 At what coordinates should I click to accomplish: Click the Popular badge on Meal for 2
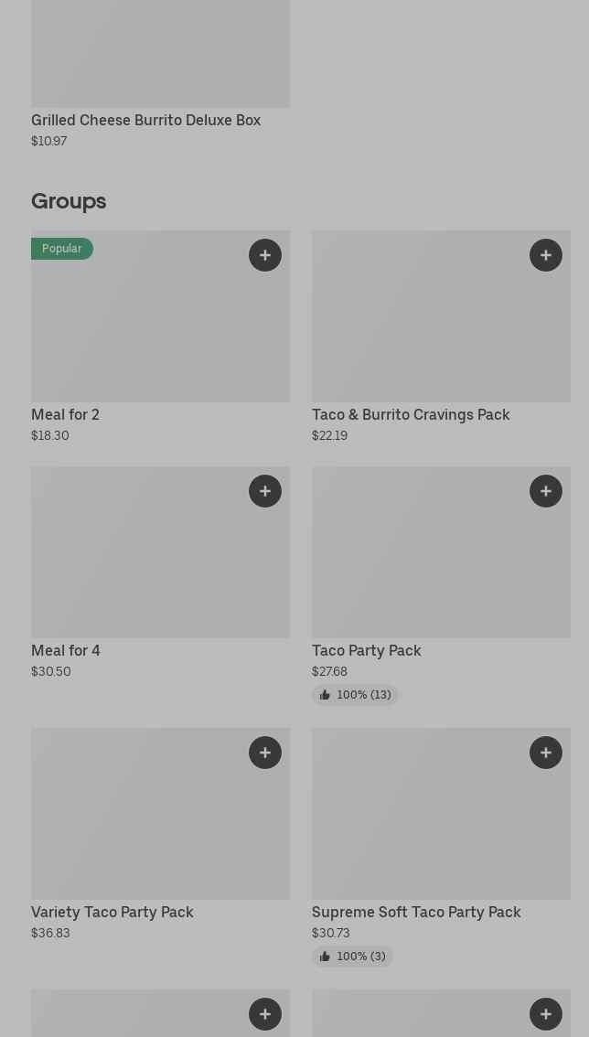point(62,249)
